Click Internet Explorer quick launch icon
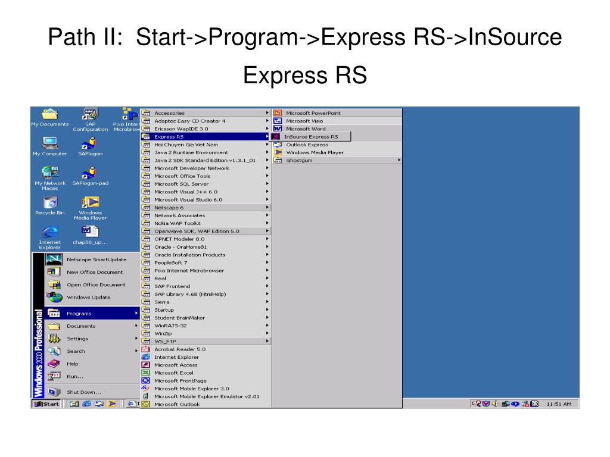Image resolution: width=610 pixels, height=457 pixels. (x=87, y=404)
